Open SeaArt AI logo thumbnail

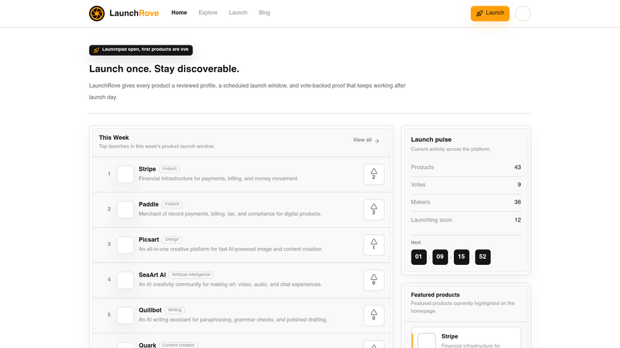coord(125,280)
